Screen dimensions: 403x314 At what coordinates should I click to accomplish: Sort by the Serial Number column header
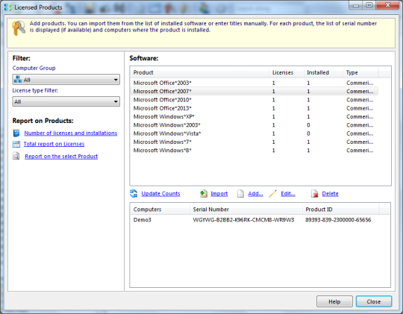click(x=246, y=209)
